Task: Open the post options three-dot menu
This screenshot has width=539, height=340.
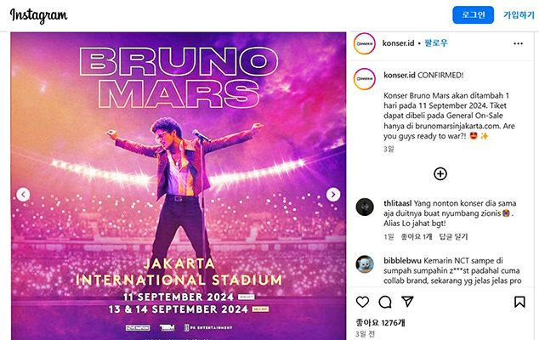Action: pos(518,42)
